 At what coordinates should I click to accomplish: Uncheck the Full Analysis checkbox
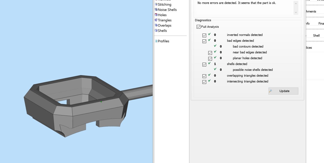(198, 27)
